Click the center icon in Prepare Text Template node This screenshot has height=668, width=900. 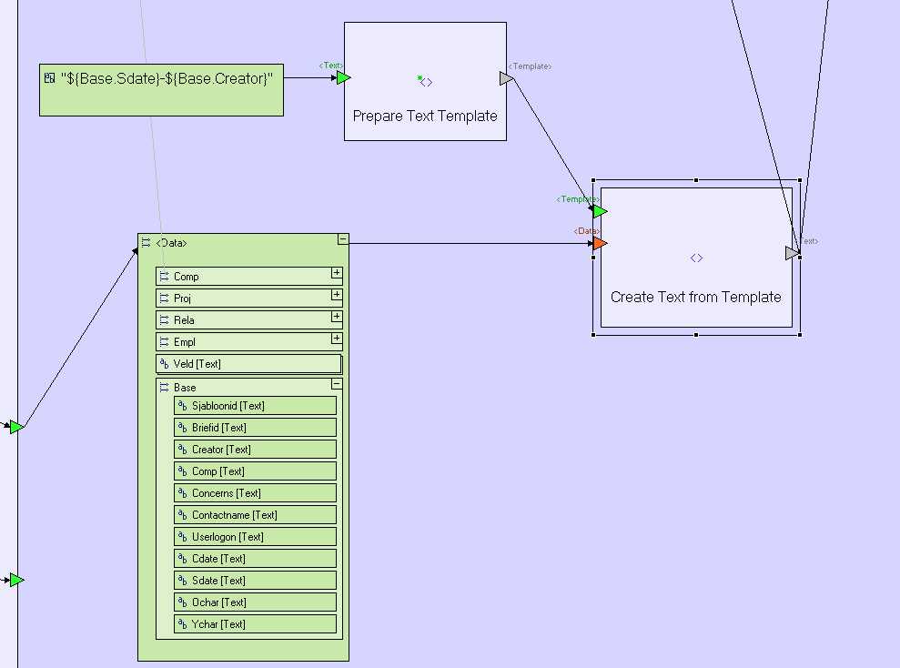tap(425, 82)
